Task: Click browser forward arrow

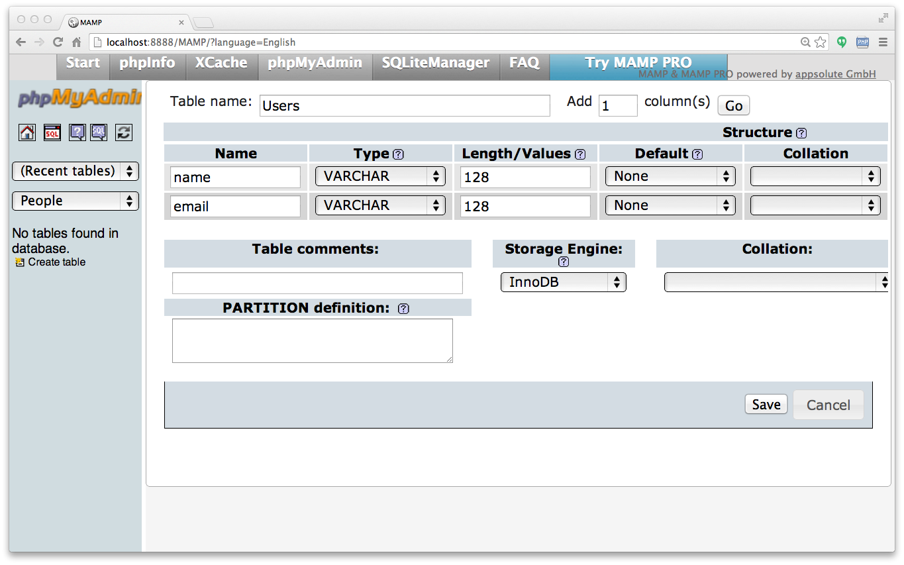Action: tap(40, 42)
